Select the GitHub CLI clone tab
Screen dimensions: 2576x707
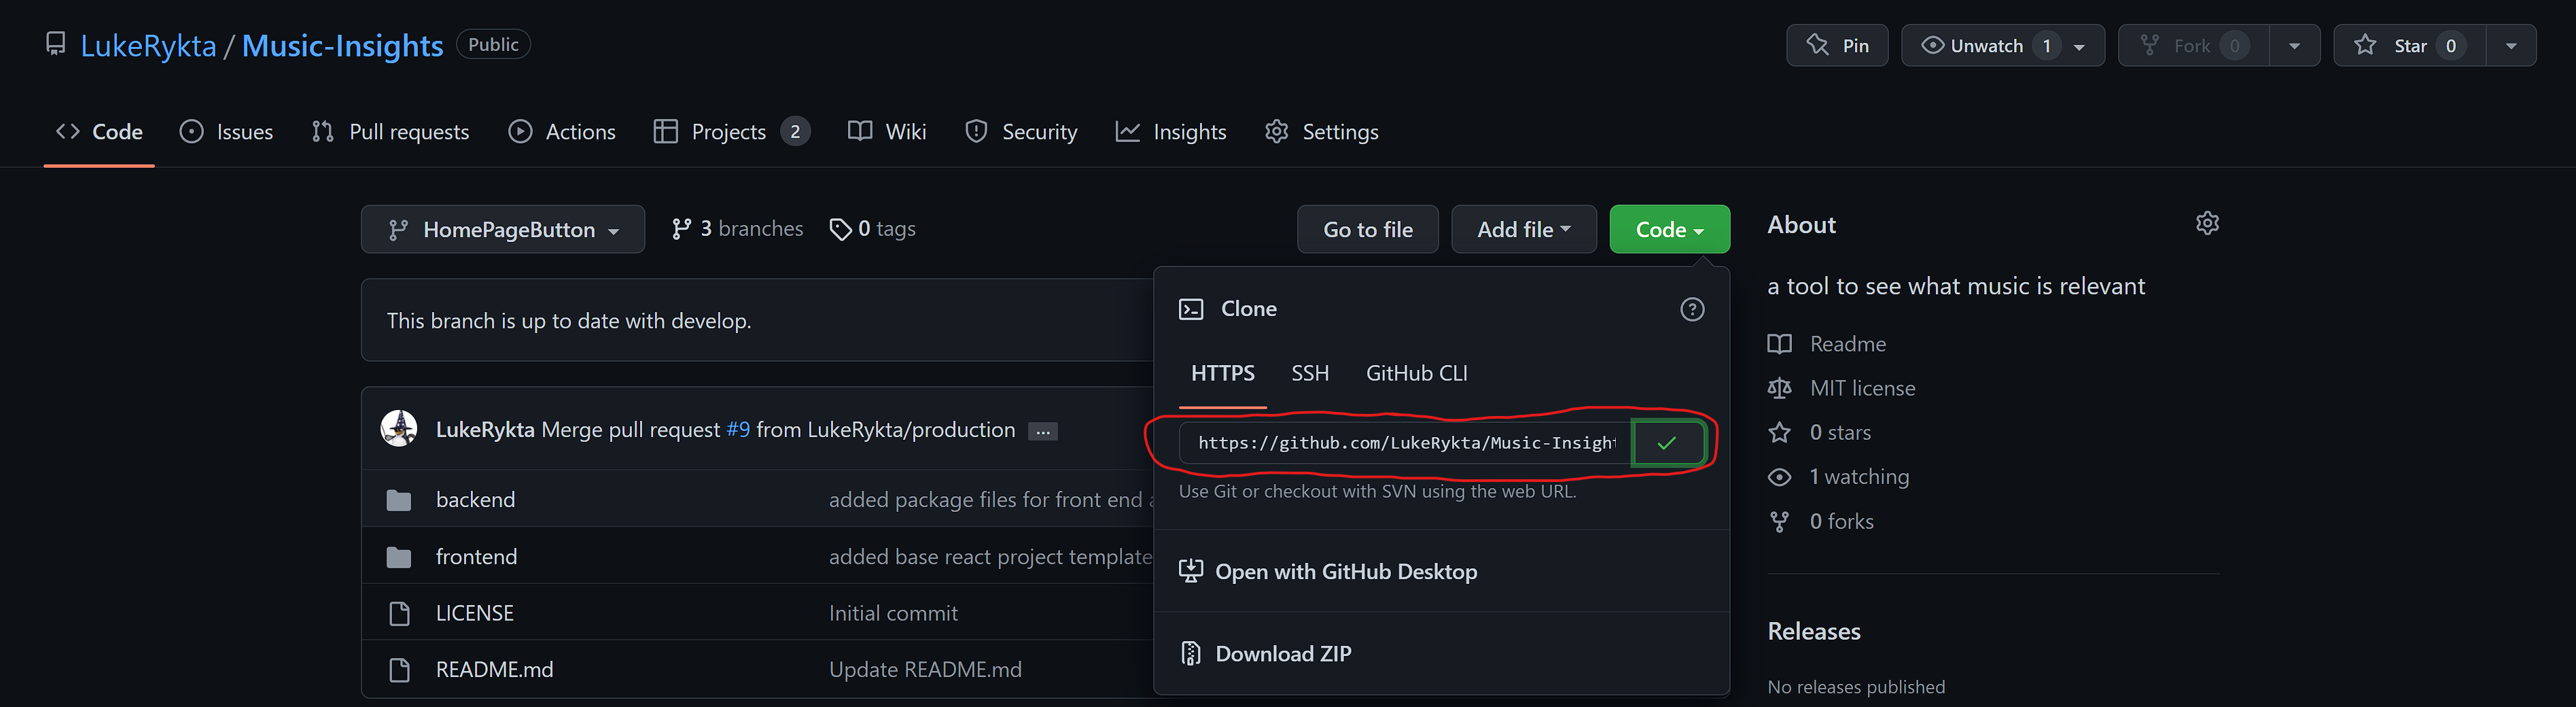point(1416,373)
